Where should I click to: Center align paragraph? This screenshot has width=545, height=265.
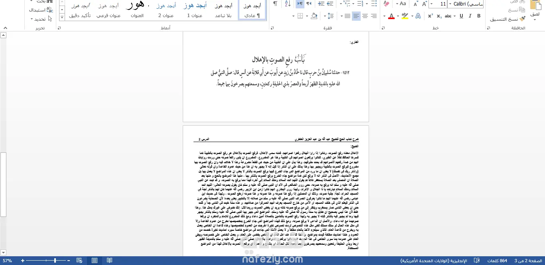tap(365, 16)
